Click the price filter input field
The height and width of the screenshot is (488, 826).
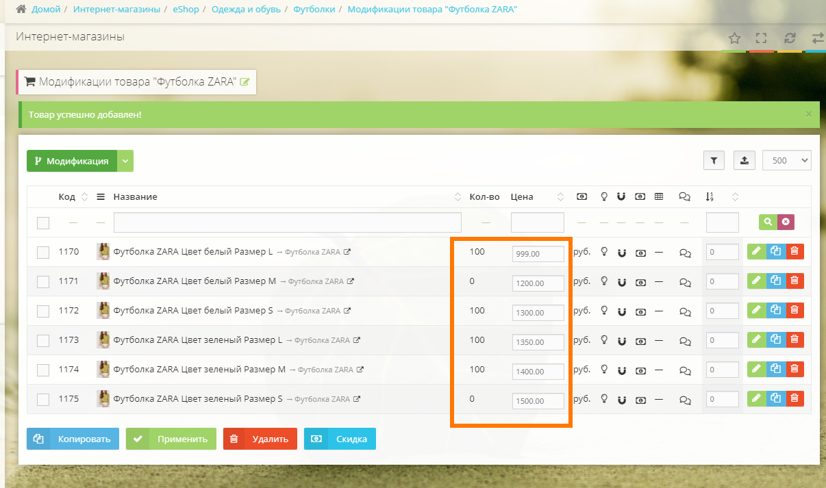538,222
